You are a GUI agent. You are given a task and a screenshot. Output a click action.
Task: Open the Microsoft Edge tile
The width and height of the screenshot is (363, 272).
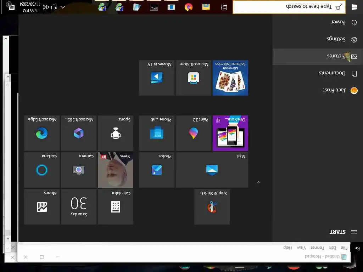coord(42,133)
